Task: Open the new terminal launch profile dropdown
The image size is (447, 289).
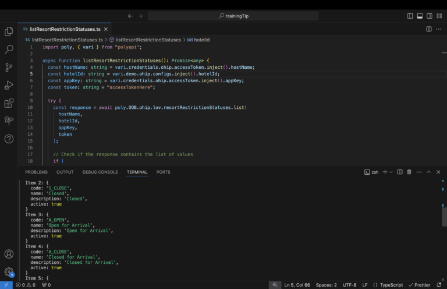Action: pos(391,172)
